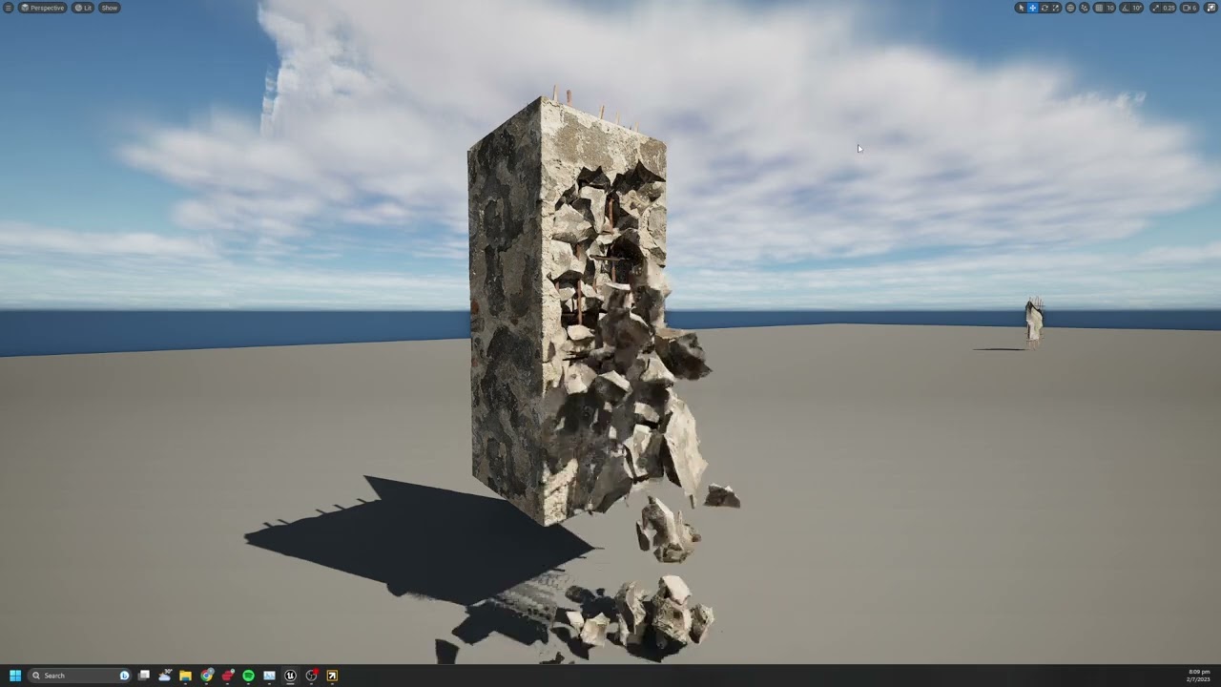Toggle world/local coordinate system globe
The image size is (1221, 687).
tap(1070, 8)
